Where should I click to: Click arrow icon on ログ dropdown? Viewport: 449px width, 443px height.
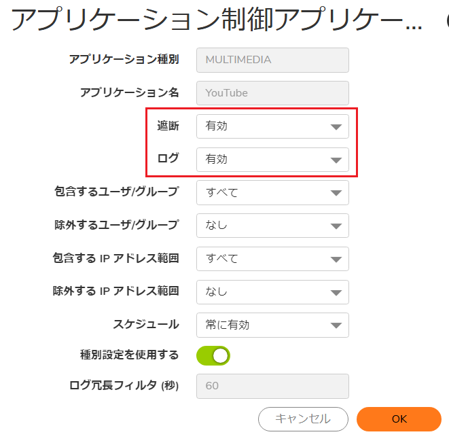(336, 160)
